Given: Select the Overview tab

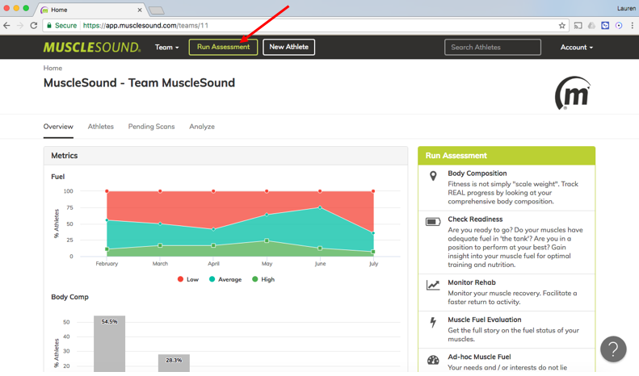Looking at the screenshot, I should [58, 127].
